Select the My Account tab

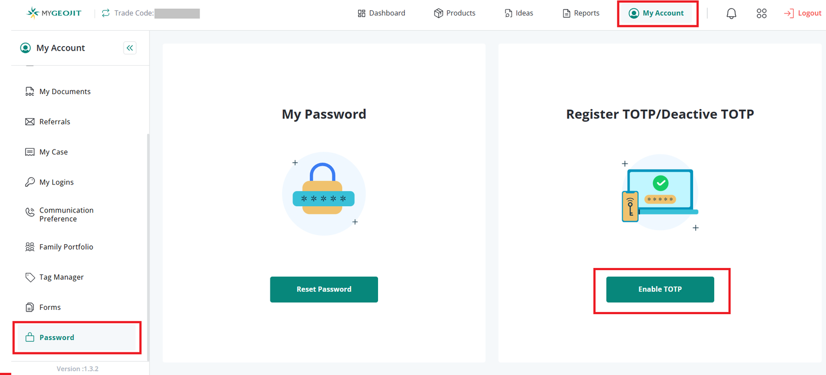[x=657, y=13]
